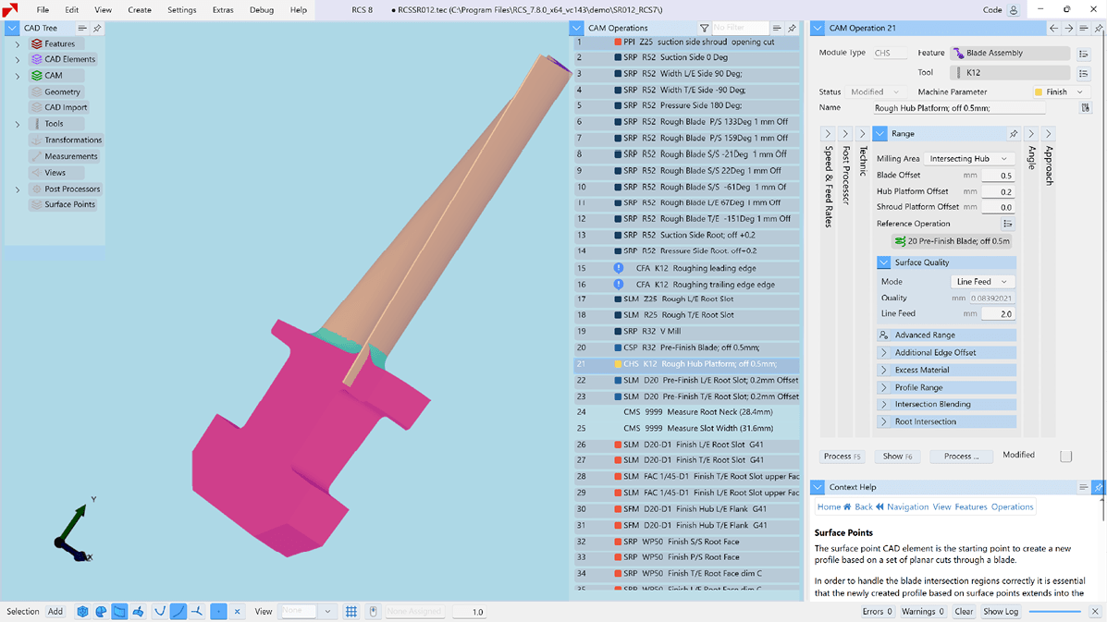Viewport: 1107px width, 622px height.
Task: Pin the CAM Tree panel
Action: coord(97,29)
